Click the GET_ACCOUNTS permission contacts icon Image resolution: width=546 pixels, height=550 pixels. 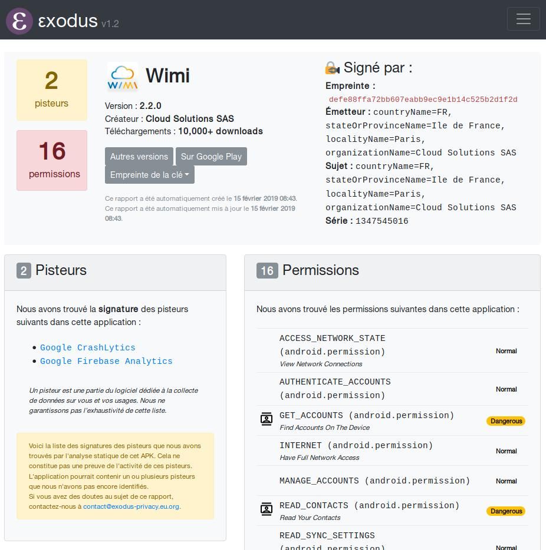click(267, 419)
